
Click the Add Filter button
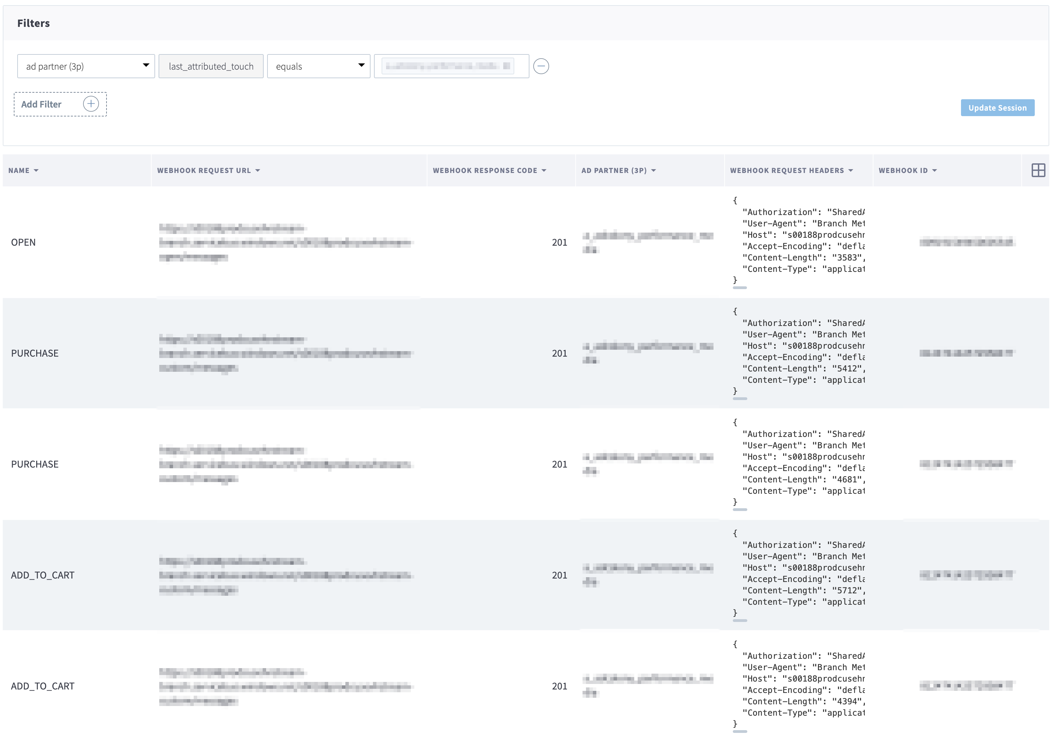pos(41,104)
